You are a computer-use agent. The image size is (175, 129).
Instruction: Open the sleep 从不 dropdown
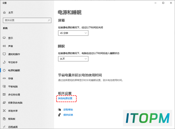pyautogui.click(x=73, y=59)
